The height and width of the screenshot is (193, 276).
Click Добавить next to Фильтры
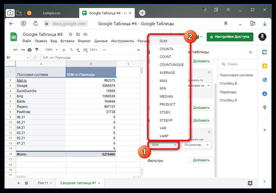(x=201, y=160)
